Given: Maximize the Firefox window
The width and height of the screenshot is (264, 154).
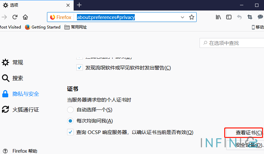Looking at the screenshot, I should pyautogui.click(x=257, y=5).
